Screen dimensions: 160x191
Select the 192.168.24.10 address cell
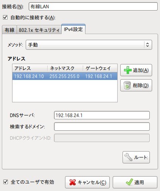tap(29, 76)
